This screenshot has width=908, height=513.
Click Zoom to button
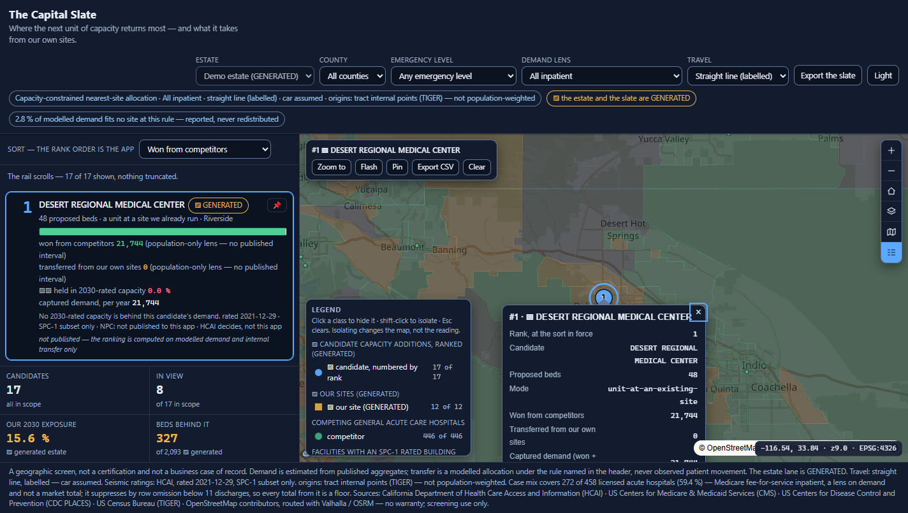pos(332,167)
